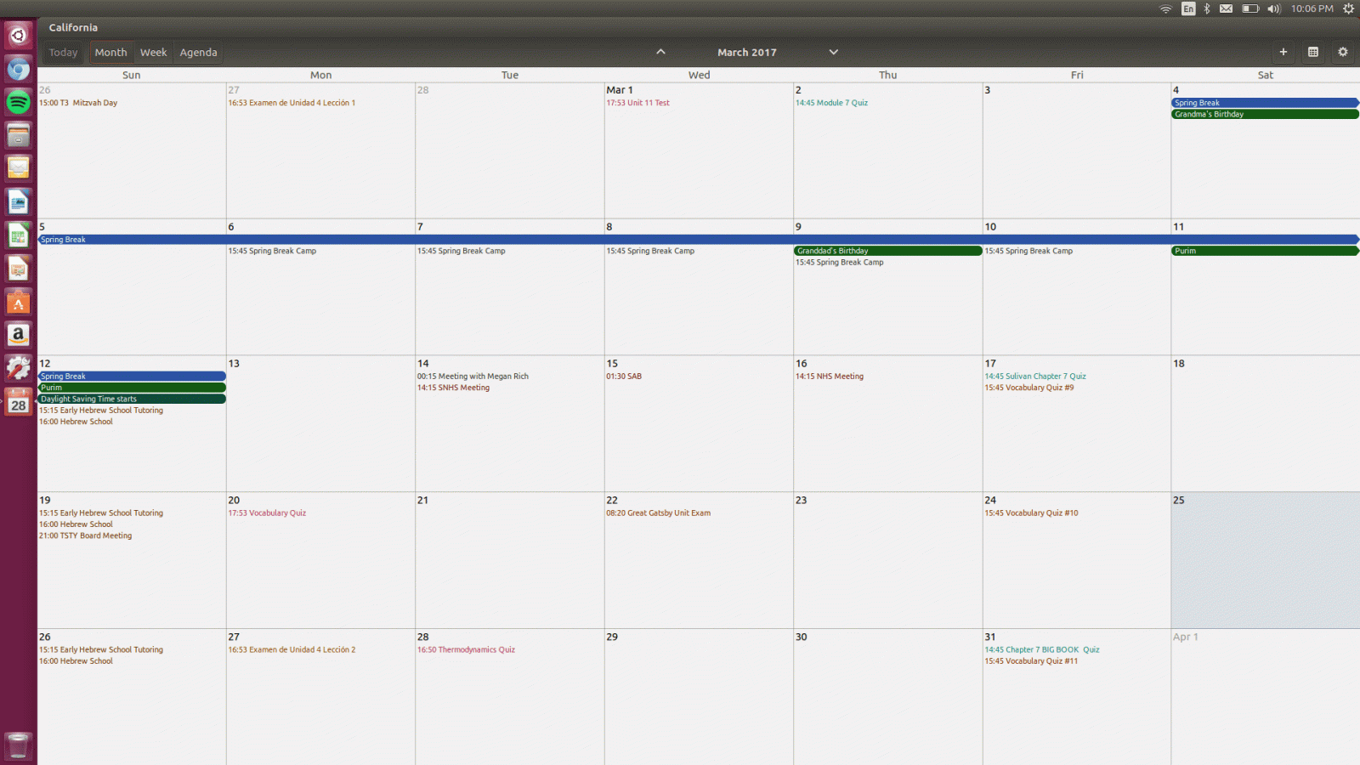Collapse the month view with the up chevron

pyautogui.click(x=660, y=52)
